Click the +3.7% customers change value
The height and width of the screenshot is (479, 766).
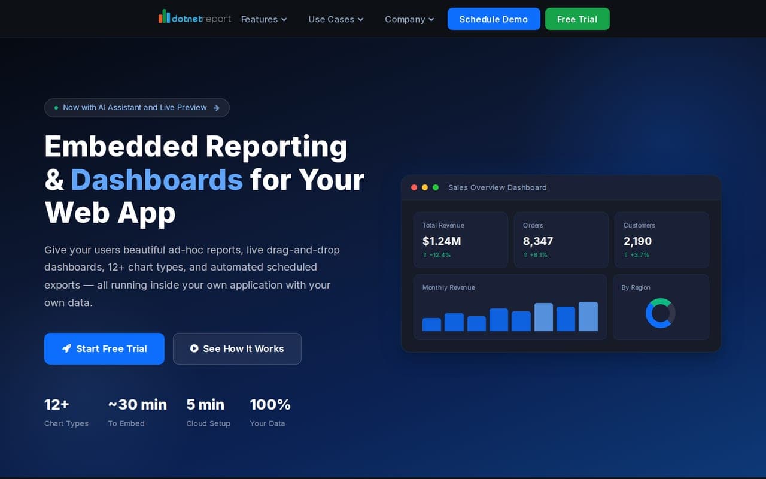(x=636, y=255)
